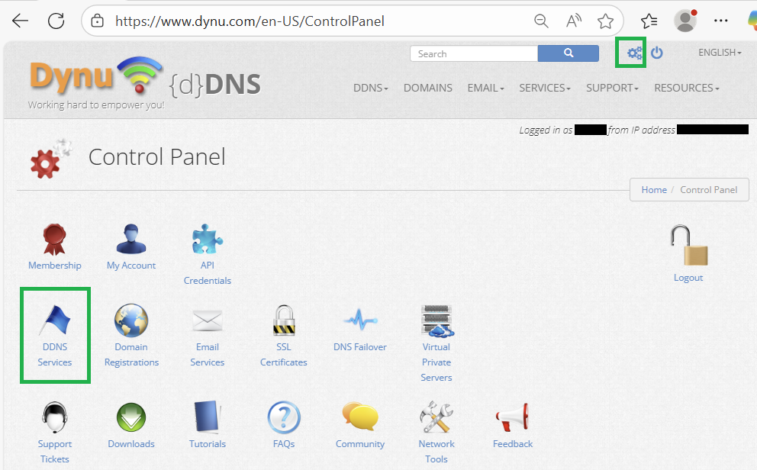
Task: Open the browser settings and more menu
Action: 721,21
